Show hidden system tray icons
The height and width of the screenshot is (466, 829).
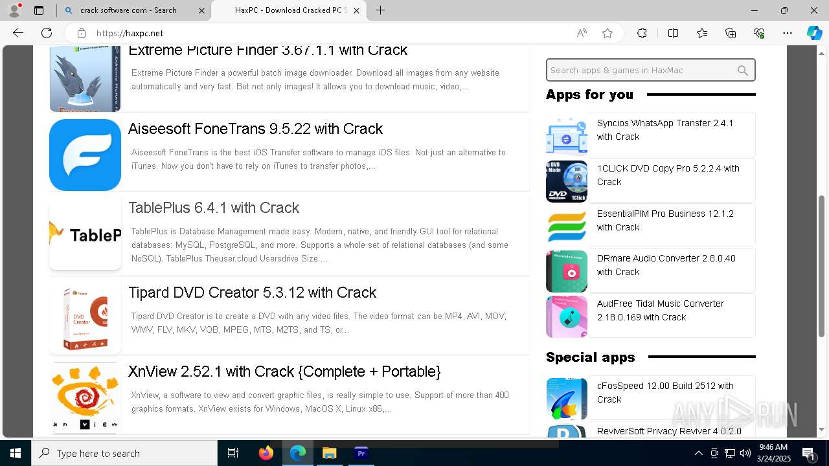[698, 453]
